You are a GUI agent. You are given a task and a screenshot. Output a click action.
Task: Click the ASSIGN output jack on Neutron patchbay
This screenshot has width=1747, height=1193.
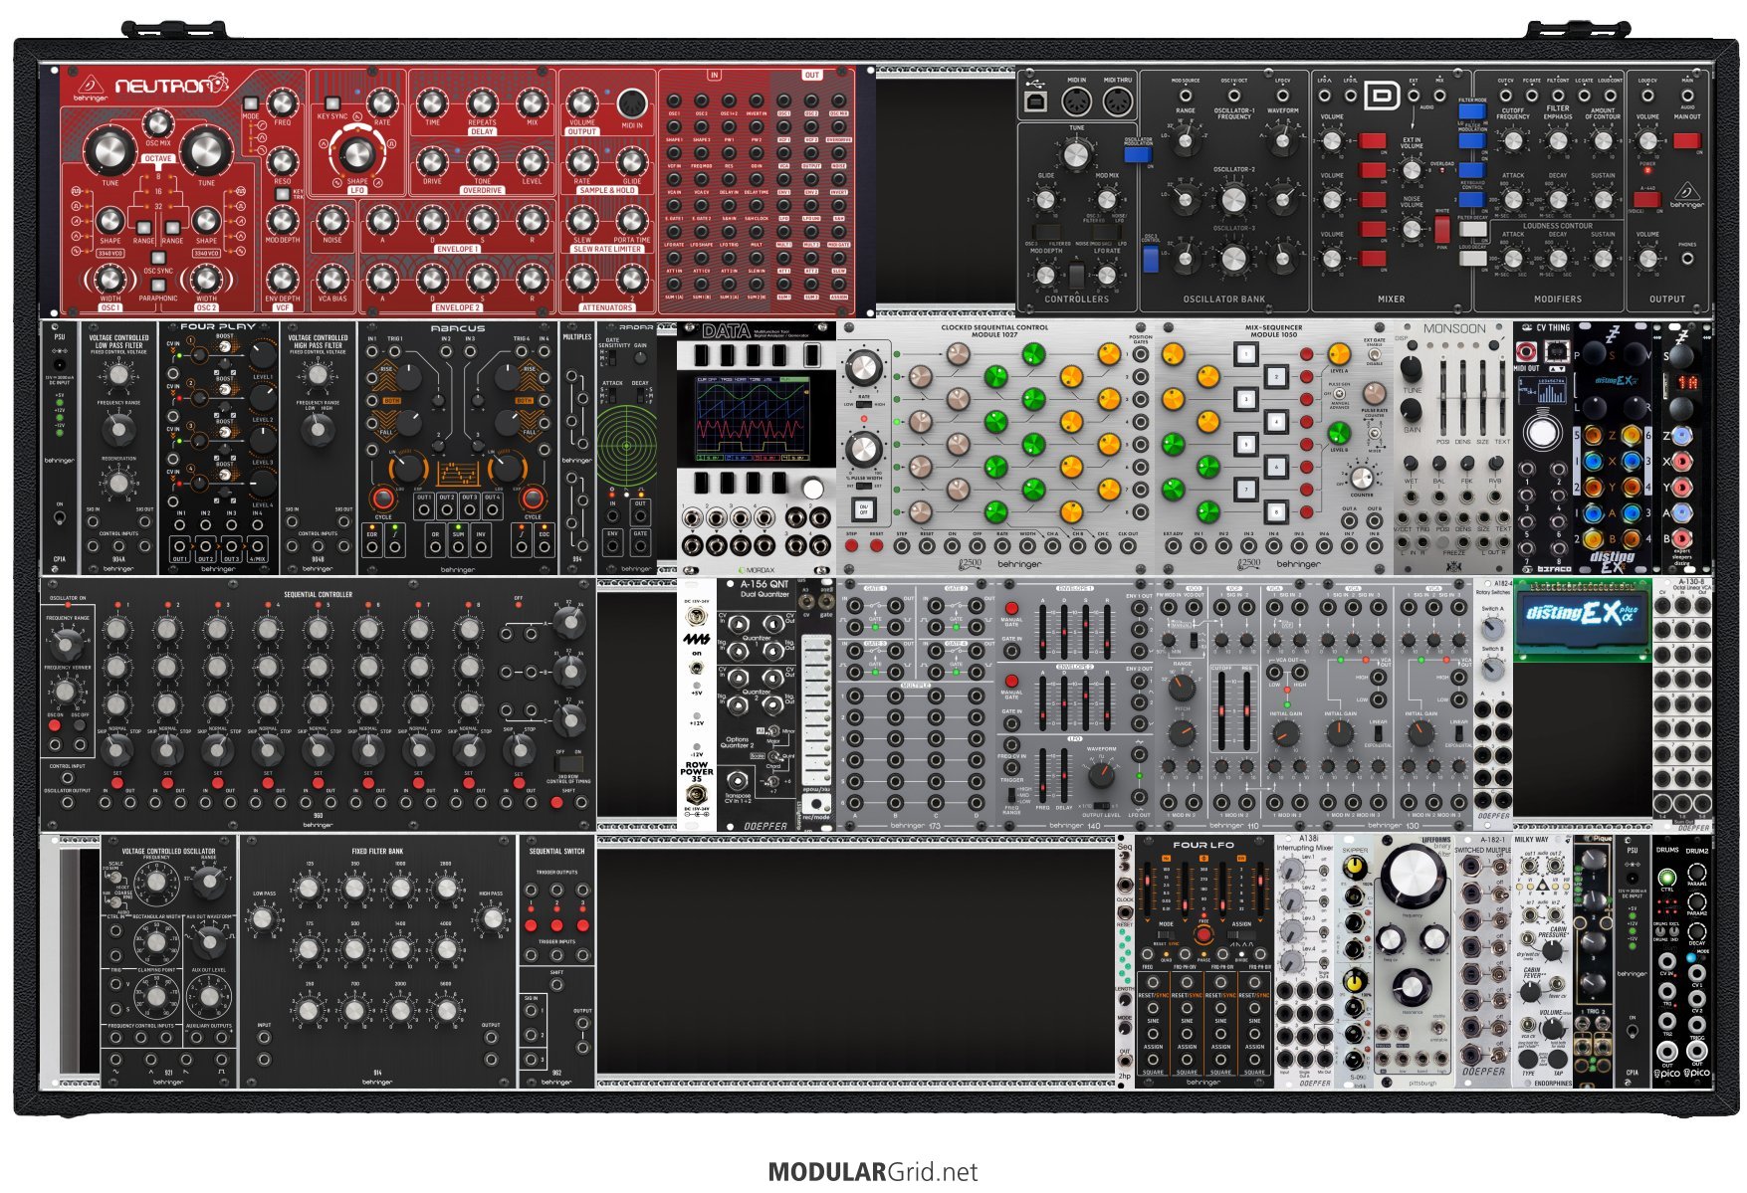(x=839, y=285)
